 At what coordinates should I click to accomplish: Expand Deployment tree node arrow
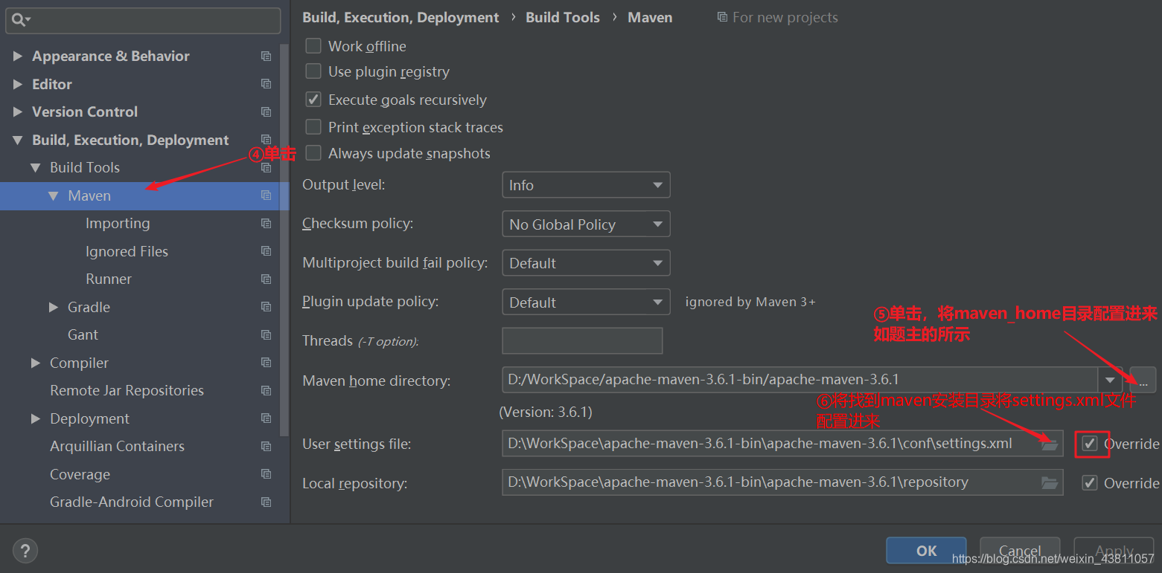click(36, 418)
